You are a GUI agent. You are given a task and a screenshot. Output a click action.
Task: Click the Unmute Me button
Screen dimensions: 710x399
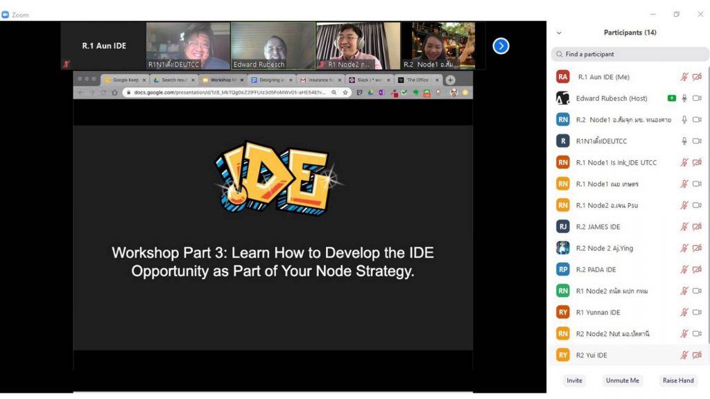point(623,380)
